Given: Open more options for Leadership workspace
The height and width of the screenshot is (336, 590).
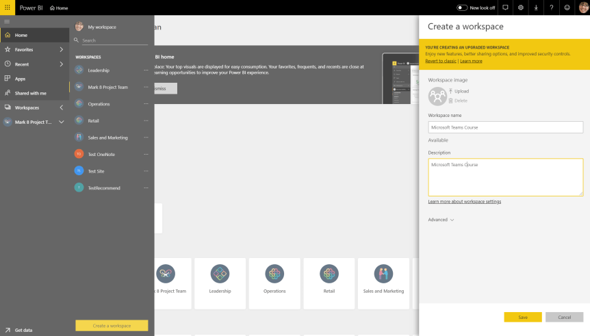Looking at the screenshot, I should tap(146, 70).
